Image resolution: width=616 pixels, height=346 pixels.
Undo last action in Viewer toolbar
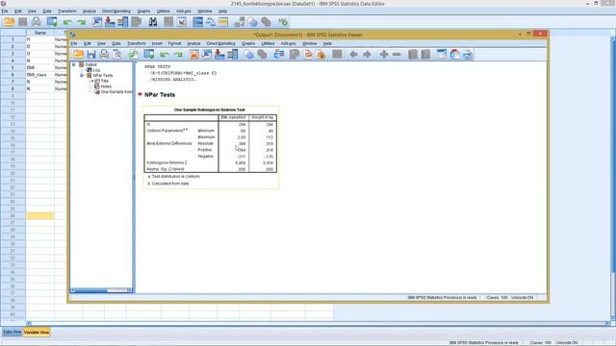[165, 55]
